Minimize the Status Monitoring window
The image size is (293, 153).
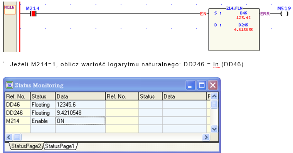pos(190,86)
